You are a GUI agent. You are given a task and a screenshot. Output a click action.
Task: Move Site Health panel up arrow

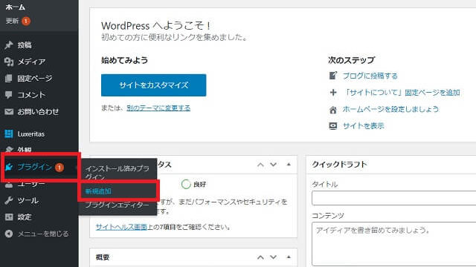[260, 165]
